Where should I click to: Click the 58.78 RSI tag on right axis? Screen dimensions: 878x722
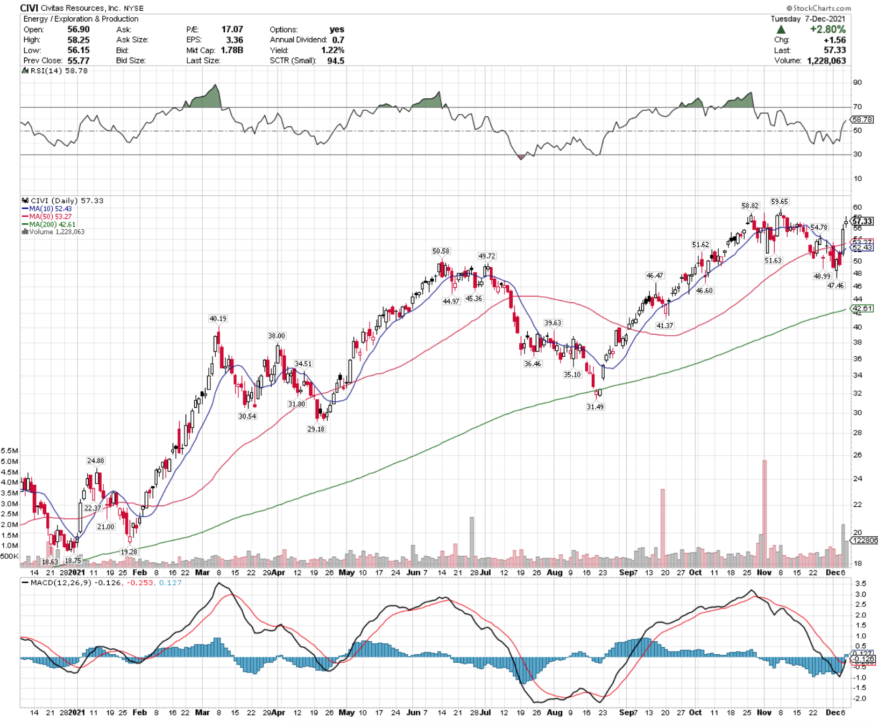[862, 119]
